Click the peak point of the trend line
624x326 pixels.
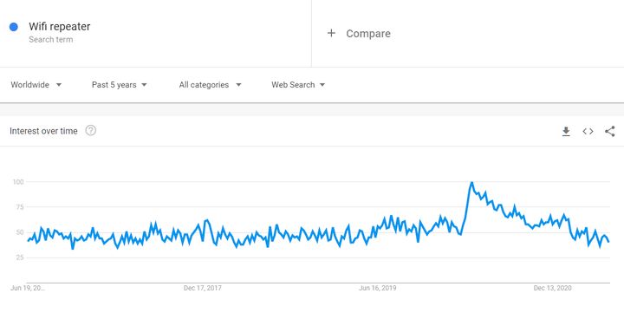pos(471,183)
